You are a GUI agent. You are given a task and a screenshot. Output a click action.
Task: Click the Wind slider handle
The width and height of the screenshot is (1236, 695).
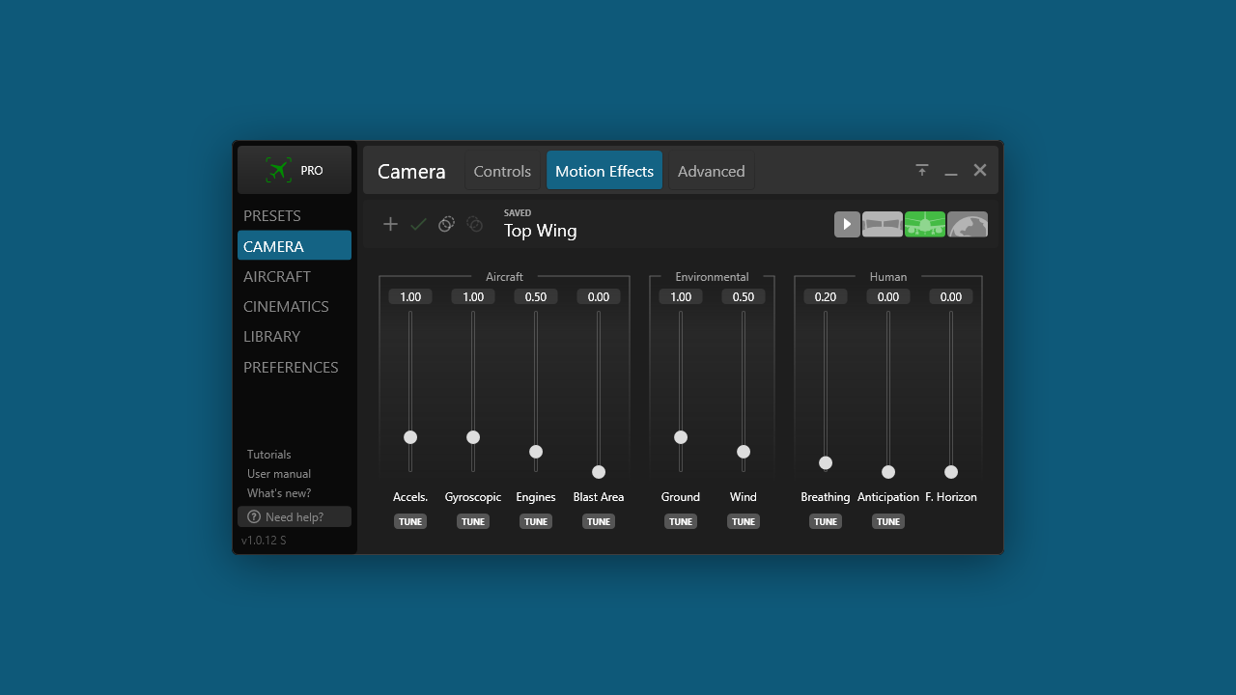(744, 452)
